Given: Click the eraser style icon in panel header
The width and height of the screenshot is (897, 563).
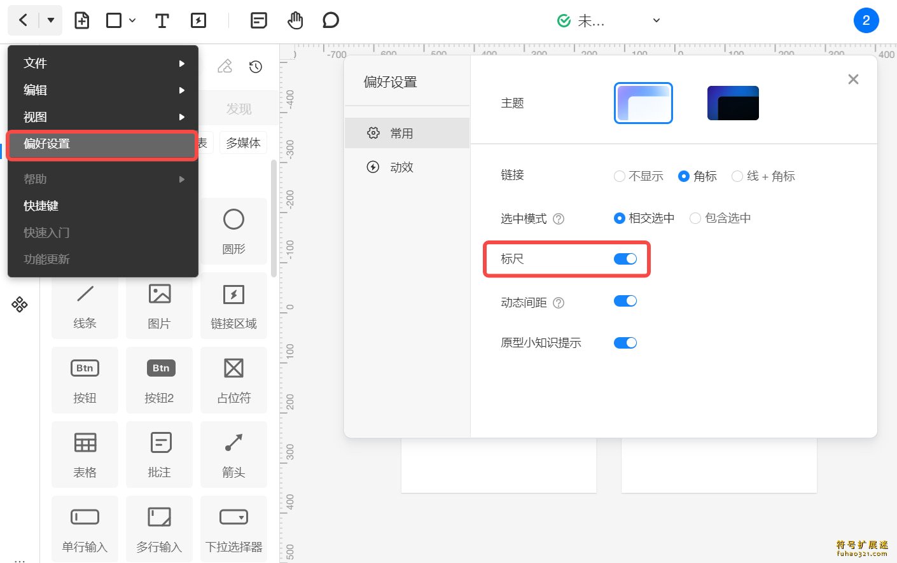Looking at the screenshot, I should point(225,66).
